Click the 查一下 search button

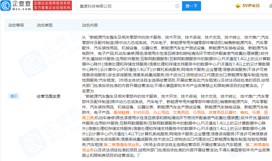point(191,6)
